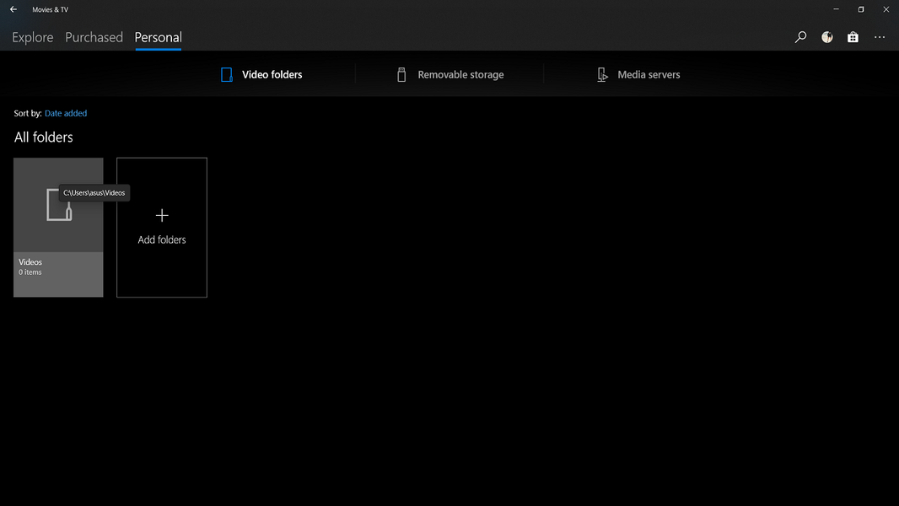Open the search magnifier icon

tap(800, 37)
